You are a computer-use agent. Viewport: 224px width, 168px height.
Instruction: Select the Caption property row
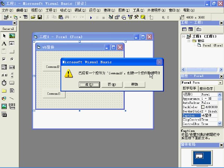tap(200, 115)
